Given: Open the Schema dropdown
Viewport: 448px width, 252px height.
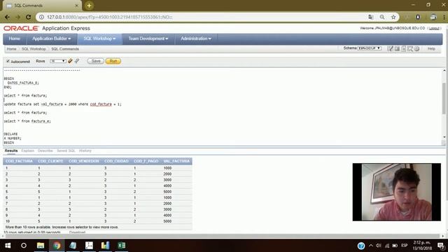Looking at the screenshot, I should [x=370, y=48].
